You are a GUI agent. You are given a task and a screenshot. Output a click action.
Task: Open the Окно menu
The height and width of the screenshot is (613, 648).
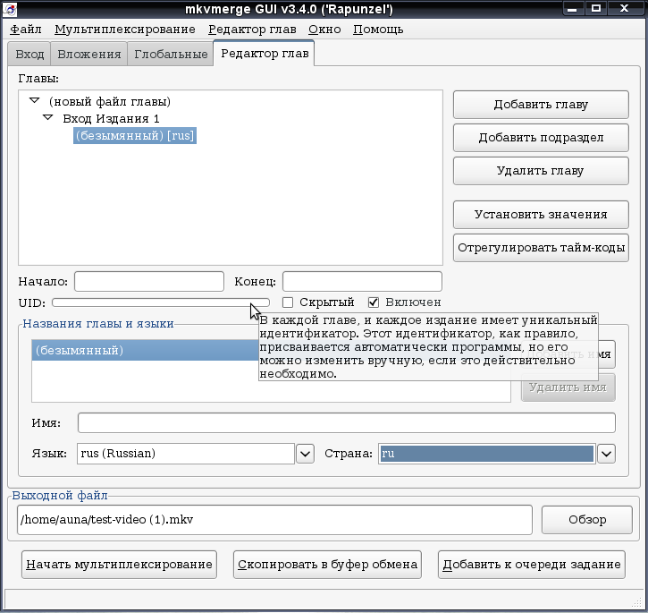click(x=324, y=30)
